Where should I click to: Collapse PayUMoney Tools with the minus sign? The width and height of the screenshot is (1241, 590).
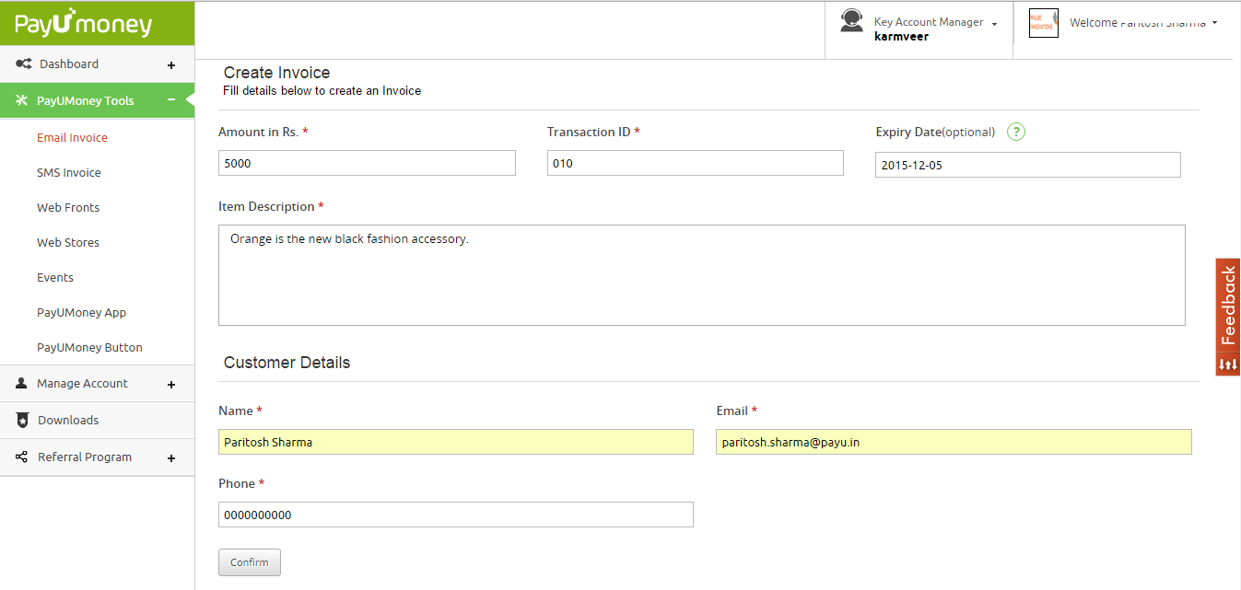pos(171,100)
